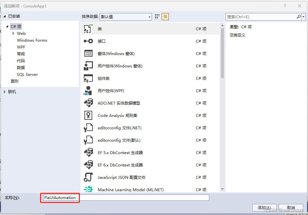Open the help question mark button
Viewport: 308px width, 215px height.
click(x=285, y=6)
